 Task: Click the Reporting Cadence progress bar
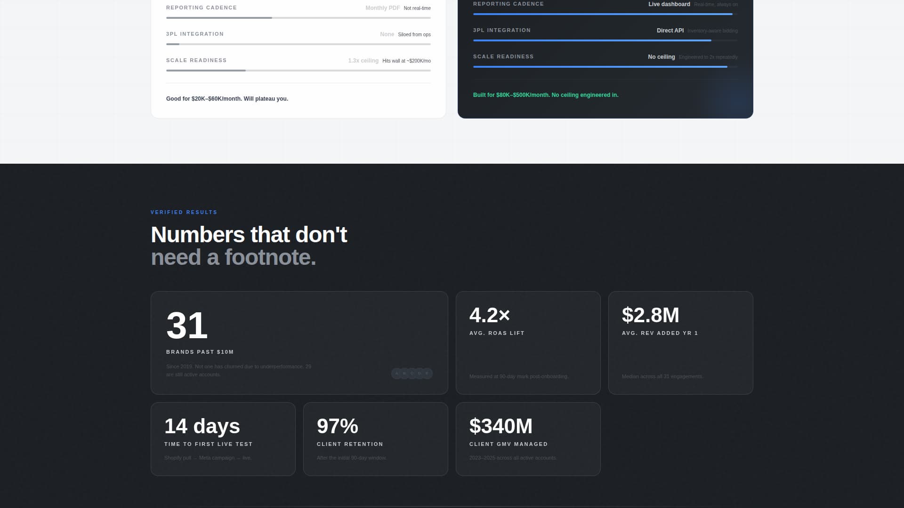click(x=298, y=17)
